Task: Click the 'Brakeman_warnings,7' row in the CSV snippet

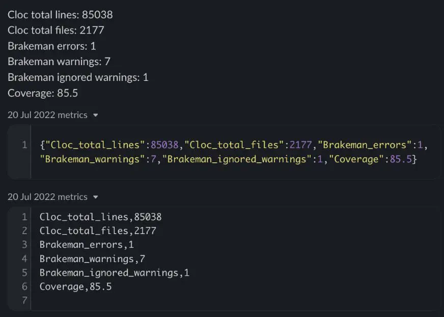Action: coord(92,259)
